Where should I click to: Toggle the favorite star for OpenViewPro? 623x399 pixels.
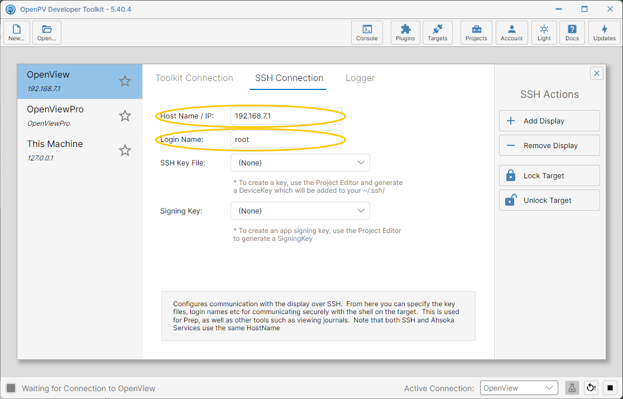pyautogui.click(x=125, y=116)
